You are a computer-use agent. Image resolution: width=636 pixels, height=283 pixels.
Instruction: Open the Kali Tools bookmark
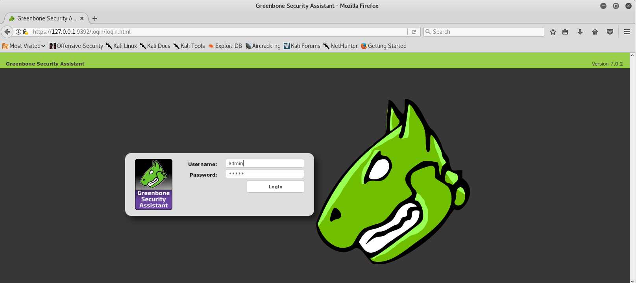point(189,46)
